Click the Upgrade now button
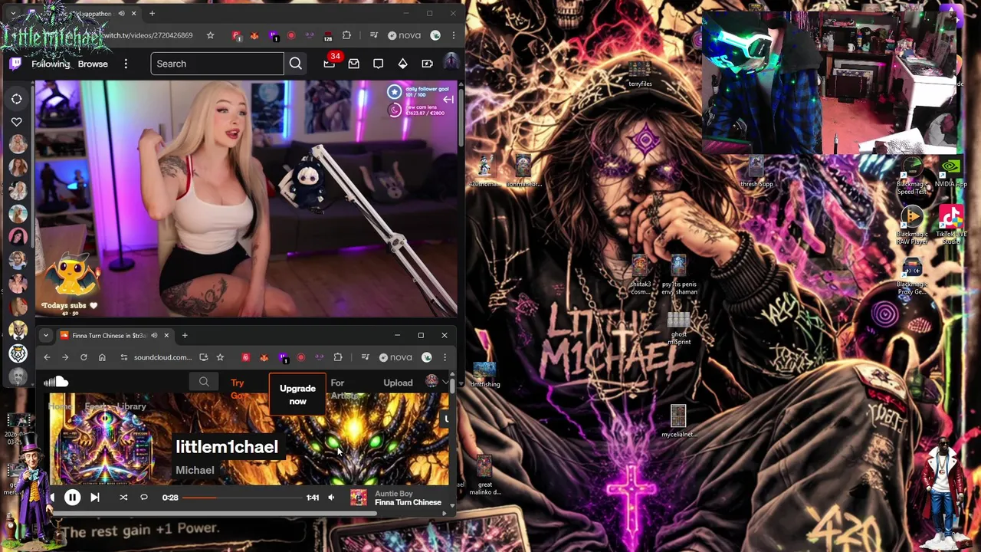This screenshot has width=981, height=552. [x=297, y=395]
